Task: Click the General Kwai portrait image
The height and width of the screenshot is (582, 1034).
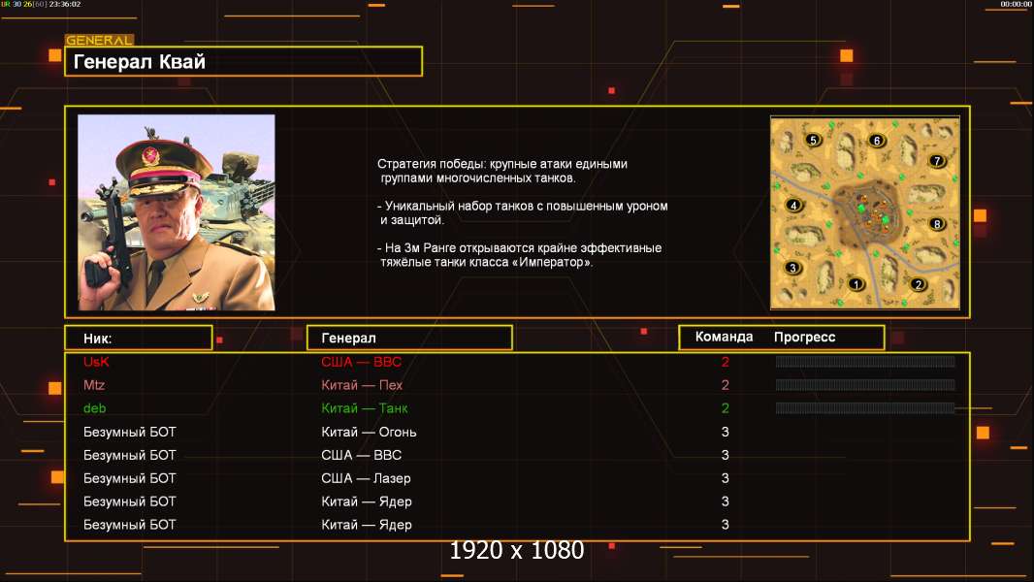Action: [x=177, y=212]
